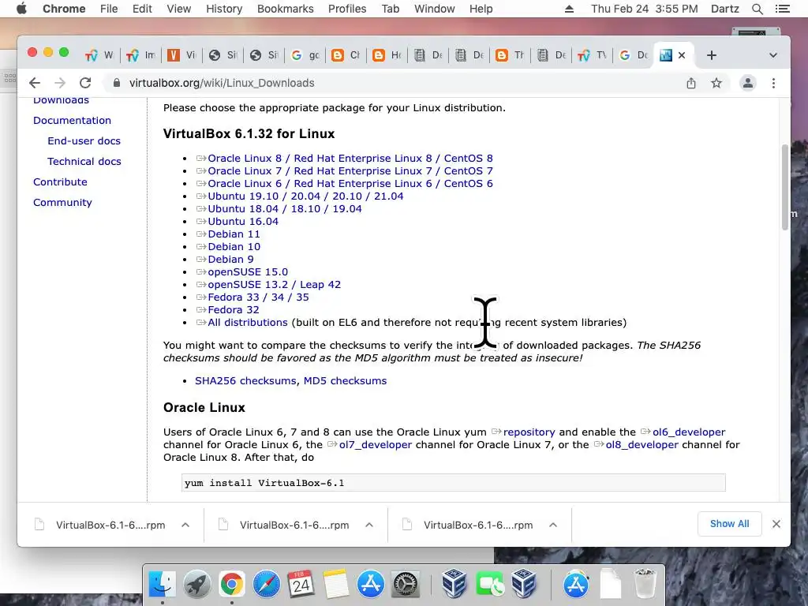Open the Ubuntu 16.04 link
The width and height of the screenshot is (808, 606).
(x=243, y=221)
